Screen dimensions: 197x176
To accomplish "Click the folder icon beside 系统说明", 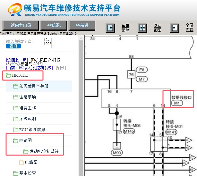I will click(x=16, y=119).
